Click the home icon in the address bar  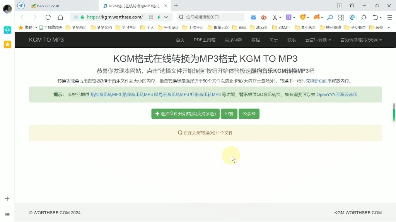[x=60, y=17]
